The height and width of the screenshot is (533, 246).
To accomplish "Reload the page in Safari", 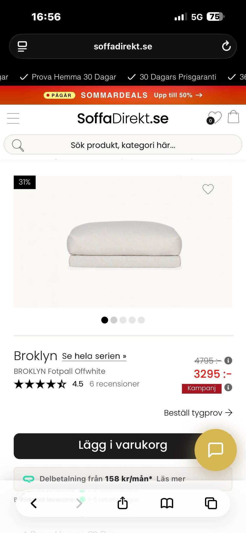I will 226,46.
